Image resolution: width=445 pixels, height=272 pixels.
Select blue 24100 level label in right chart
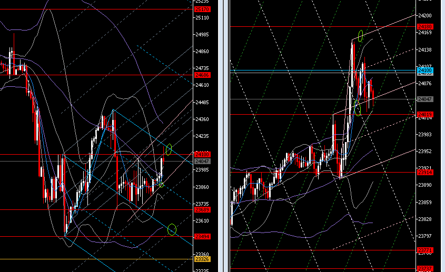(x=425, y=70)
